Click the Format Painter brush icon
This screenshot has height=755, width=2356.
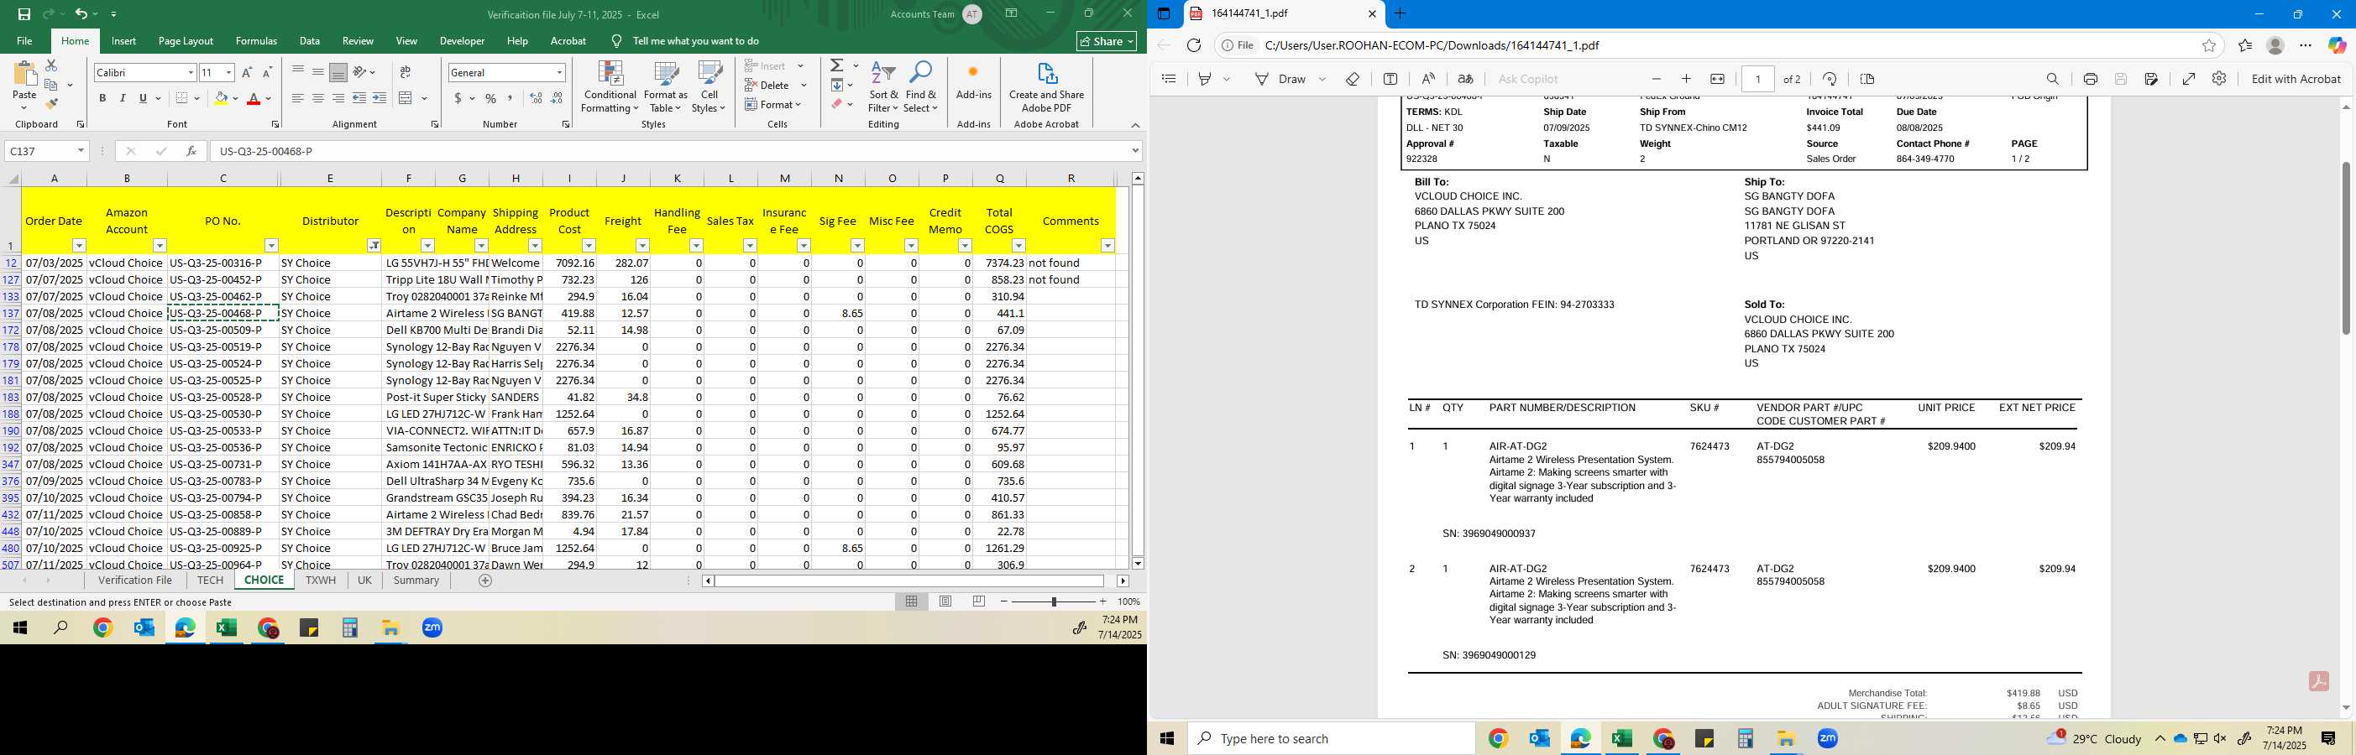point(51,104)
